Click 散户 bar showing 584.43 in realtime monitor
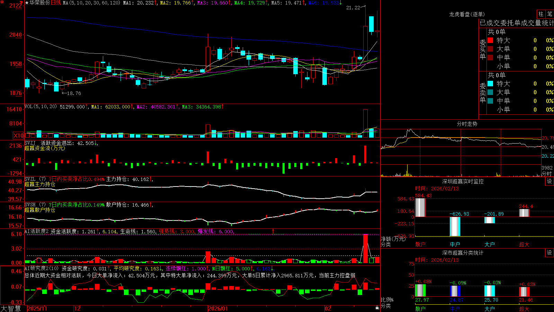Screen dimensions: 554x312 420,207
